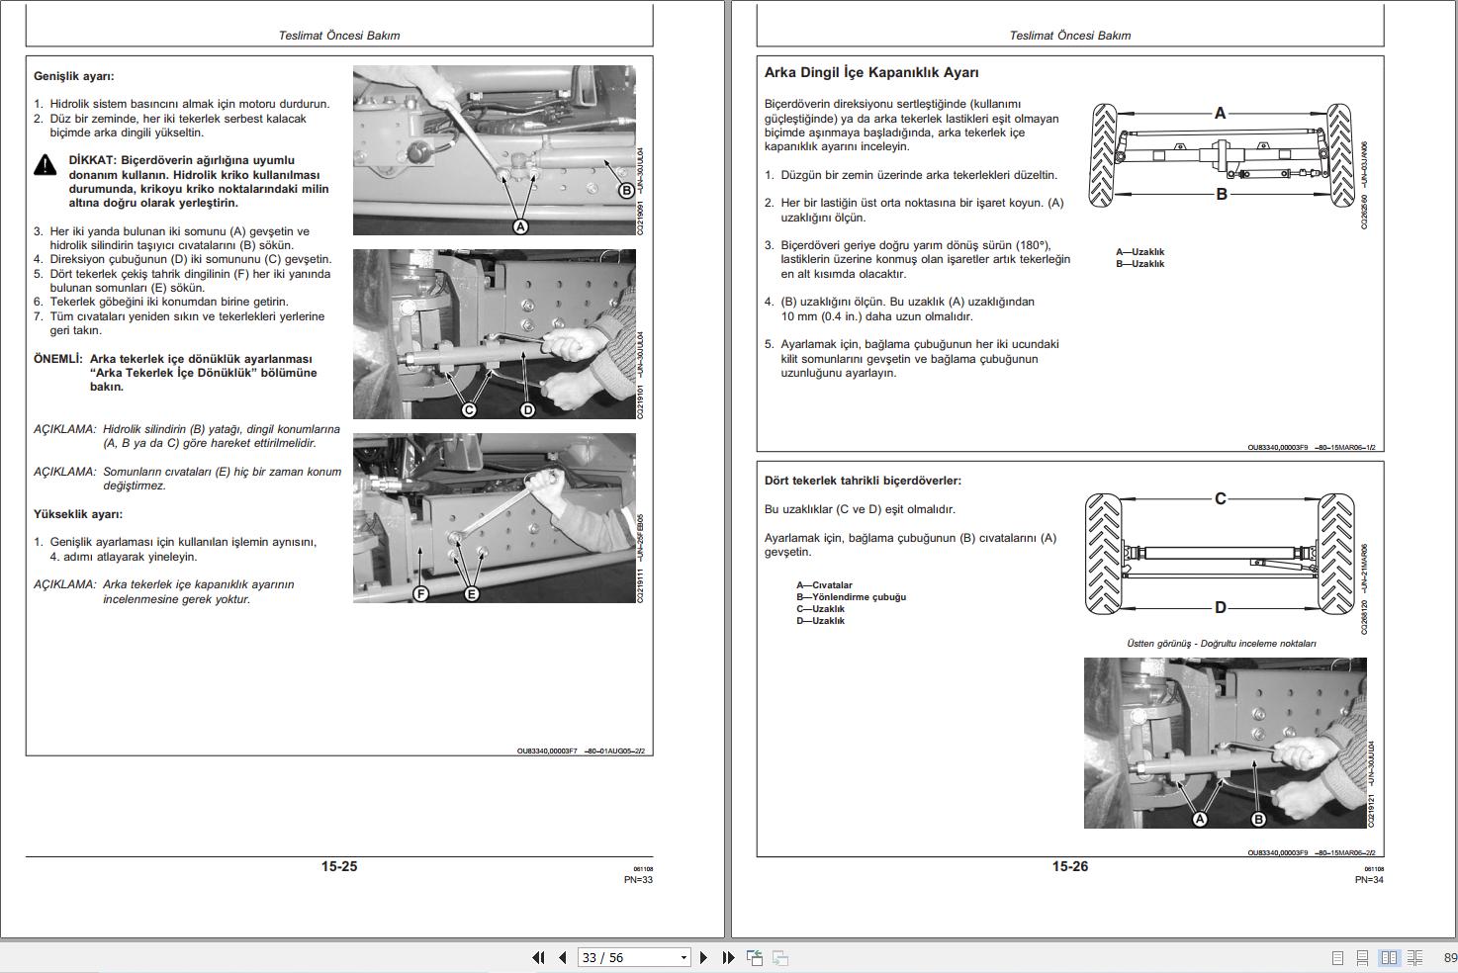
Task: Click the 'PN=34' footer text
Action: (1369, 880)
